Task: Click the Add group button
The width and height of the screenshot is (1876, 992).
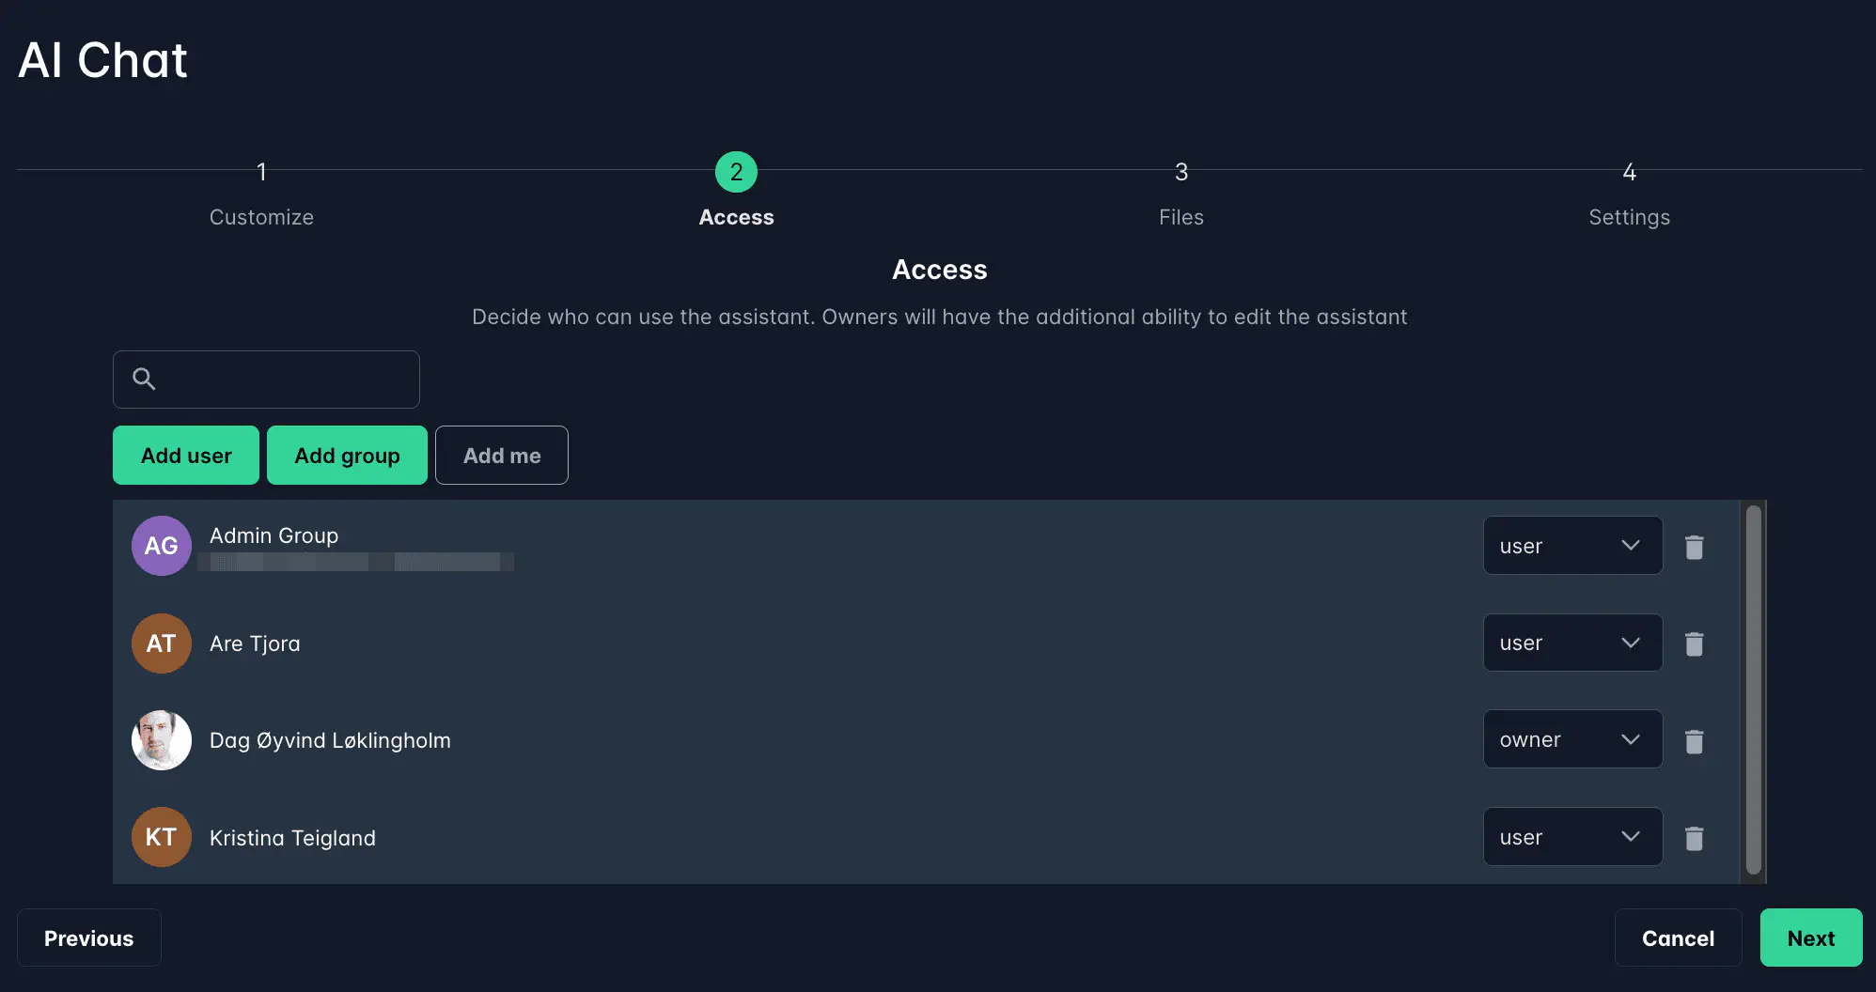Action: click(347, 456)
